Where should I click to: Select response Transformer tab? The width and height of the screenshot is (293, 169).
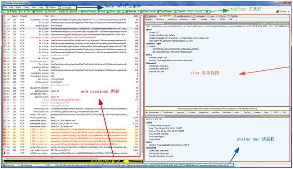click(x=168, y=112)
